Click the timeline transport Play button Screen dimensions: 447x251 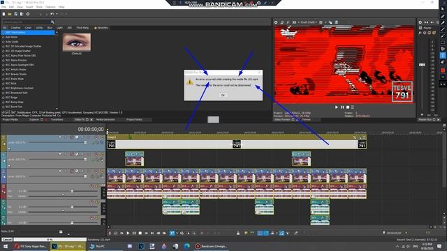(128, 233)
